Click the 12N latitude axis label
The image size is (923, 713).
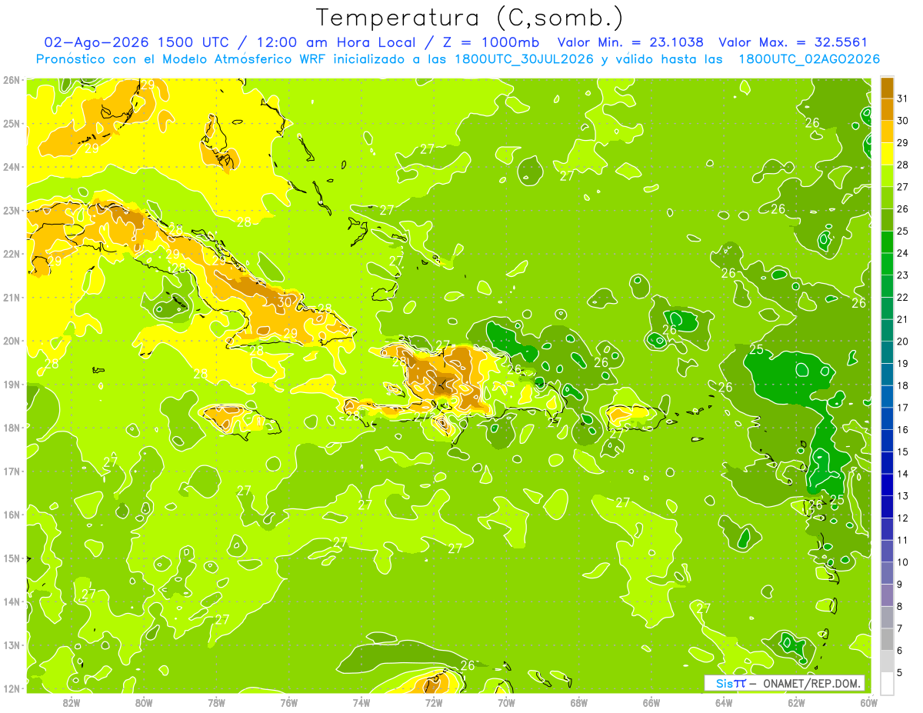[x=11, y=688]
